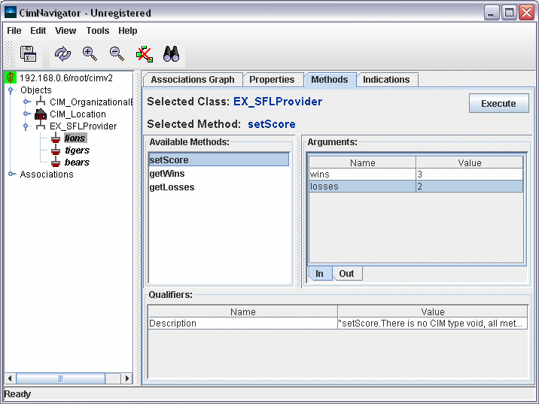
Task: Click the save floppy disk toolbar icon
Action: [x=28, y=53]
